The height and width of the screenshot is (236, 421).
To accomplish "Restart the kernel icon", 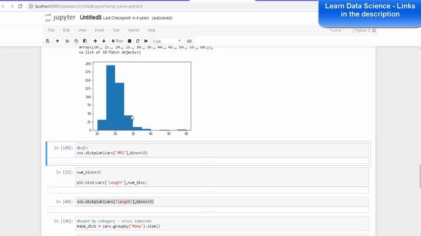I will 137,41.
